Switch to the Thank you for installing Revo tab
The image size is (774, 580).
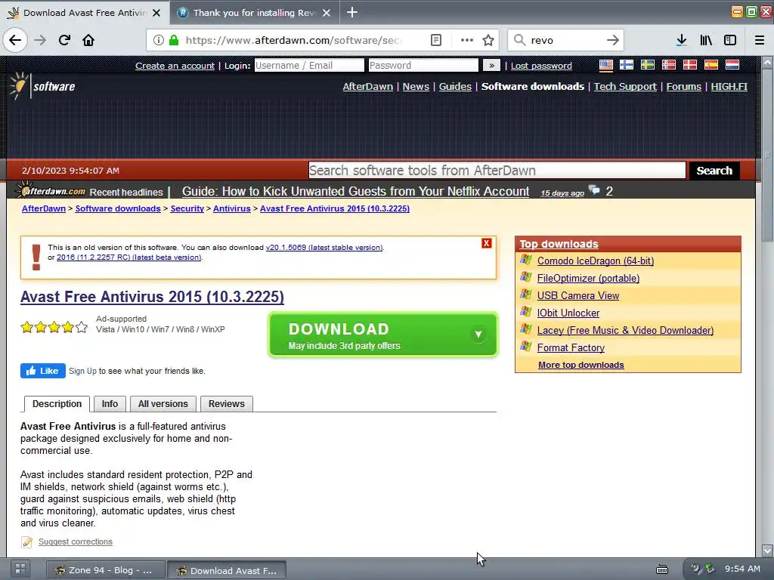click(x=254, y=13)
